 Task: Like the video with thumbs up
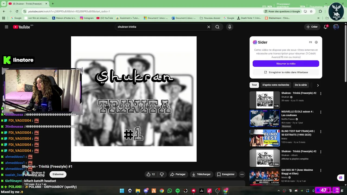(x=151, y=174)
